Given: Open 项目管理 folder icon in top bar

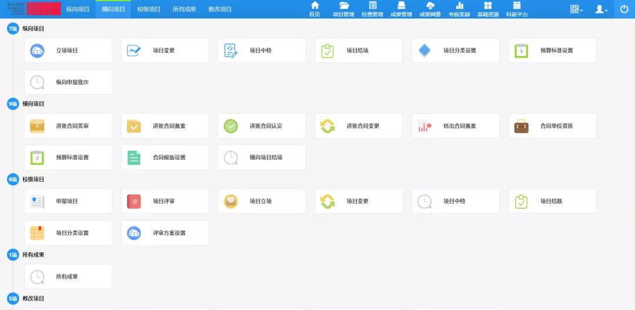Looking at the screenshot, I should [x=343, y=6].
